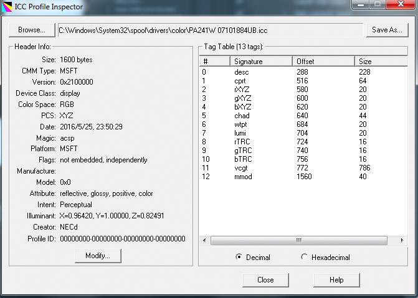This screenshot has width=418, height=298.
Task: Select the mmod tag row
Action: tap(303, 177)
